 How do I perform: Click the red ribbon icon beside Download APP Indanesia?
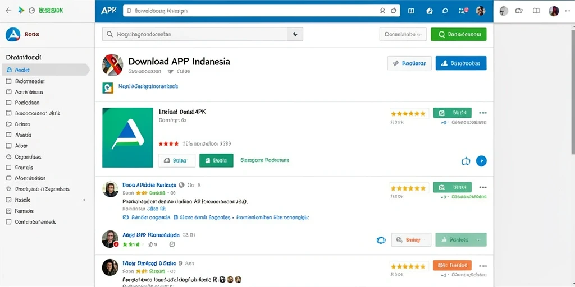tap(112, 64)
